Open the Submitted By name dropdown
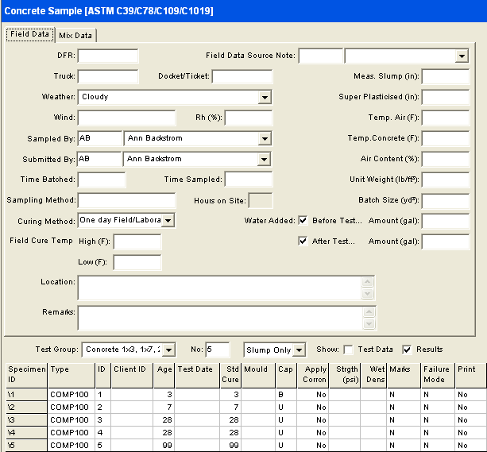 tap(265, 159)
